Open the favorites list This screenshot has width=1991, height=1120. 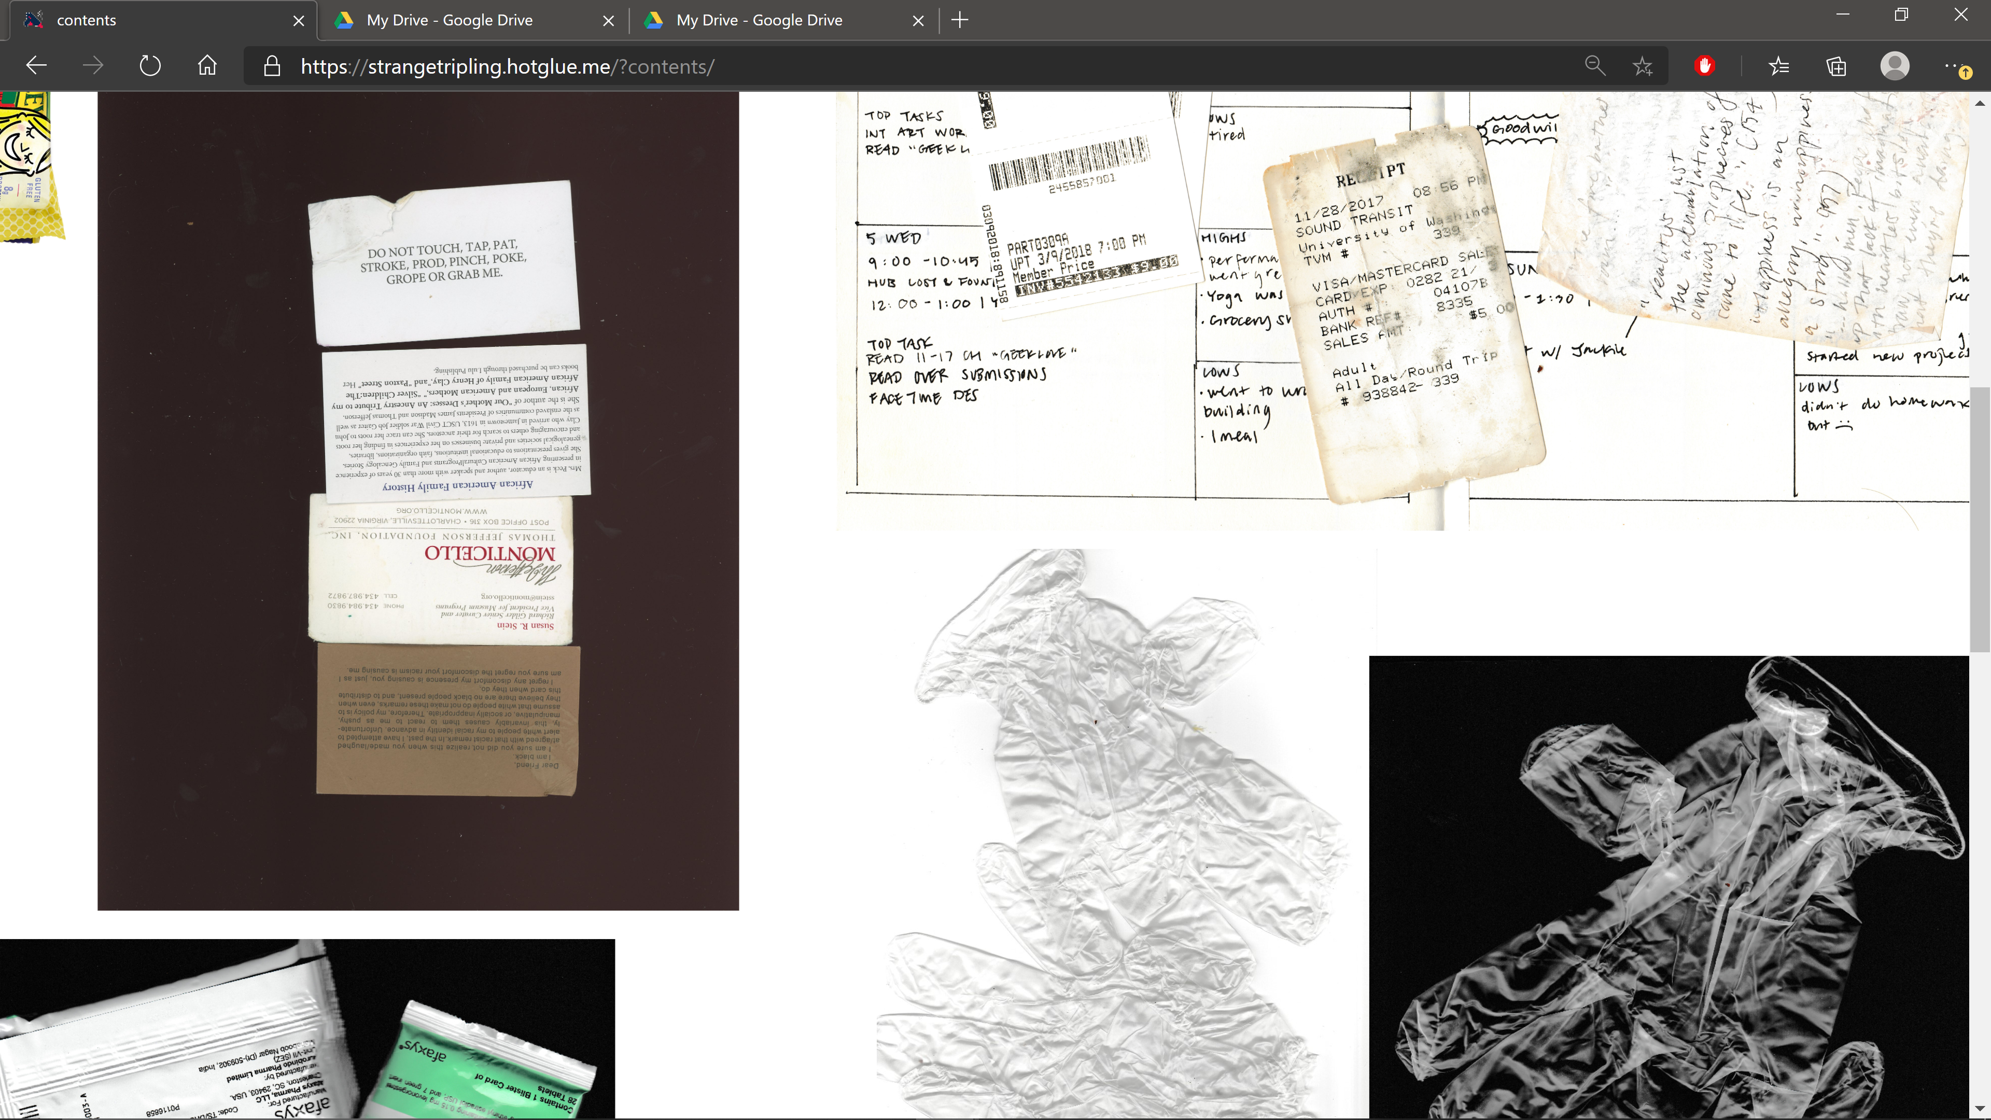[1778, 66]
